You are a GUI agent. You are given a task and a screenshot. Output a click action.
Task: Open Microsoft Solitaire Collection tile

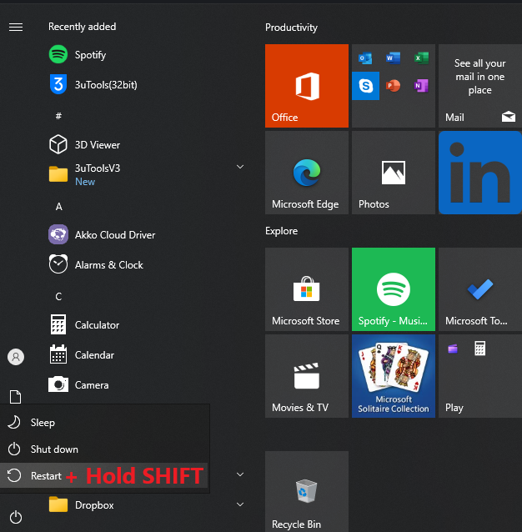[x=393, y=376]
